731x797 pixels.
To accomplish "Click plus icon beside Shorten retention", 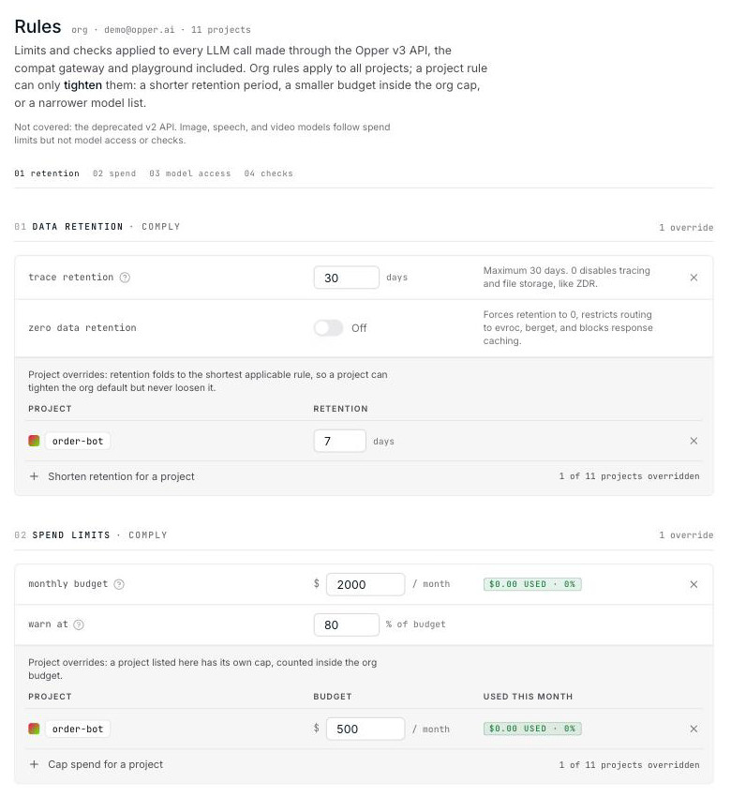I will click(x=34, y=476).
